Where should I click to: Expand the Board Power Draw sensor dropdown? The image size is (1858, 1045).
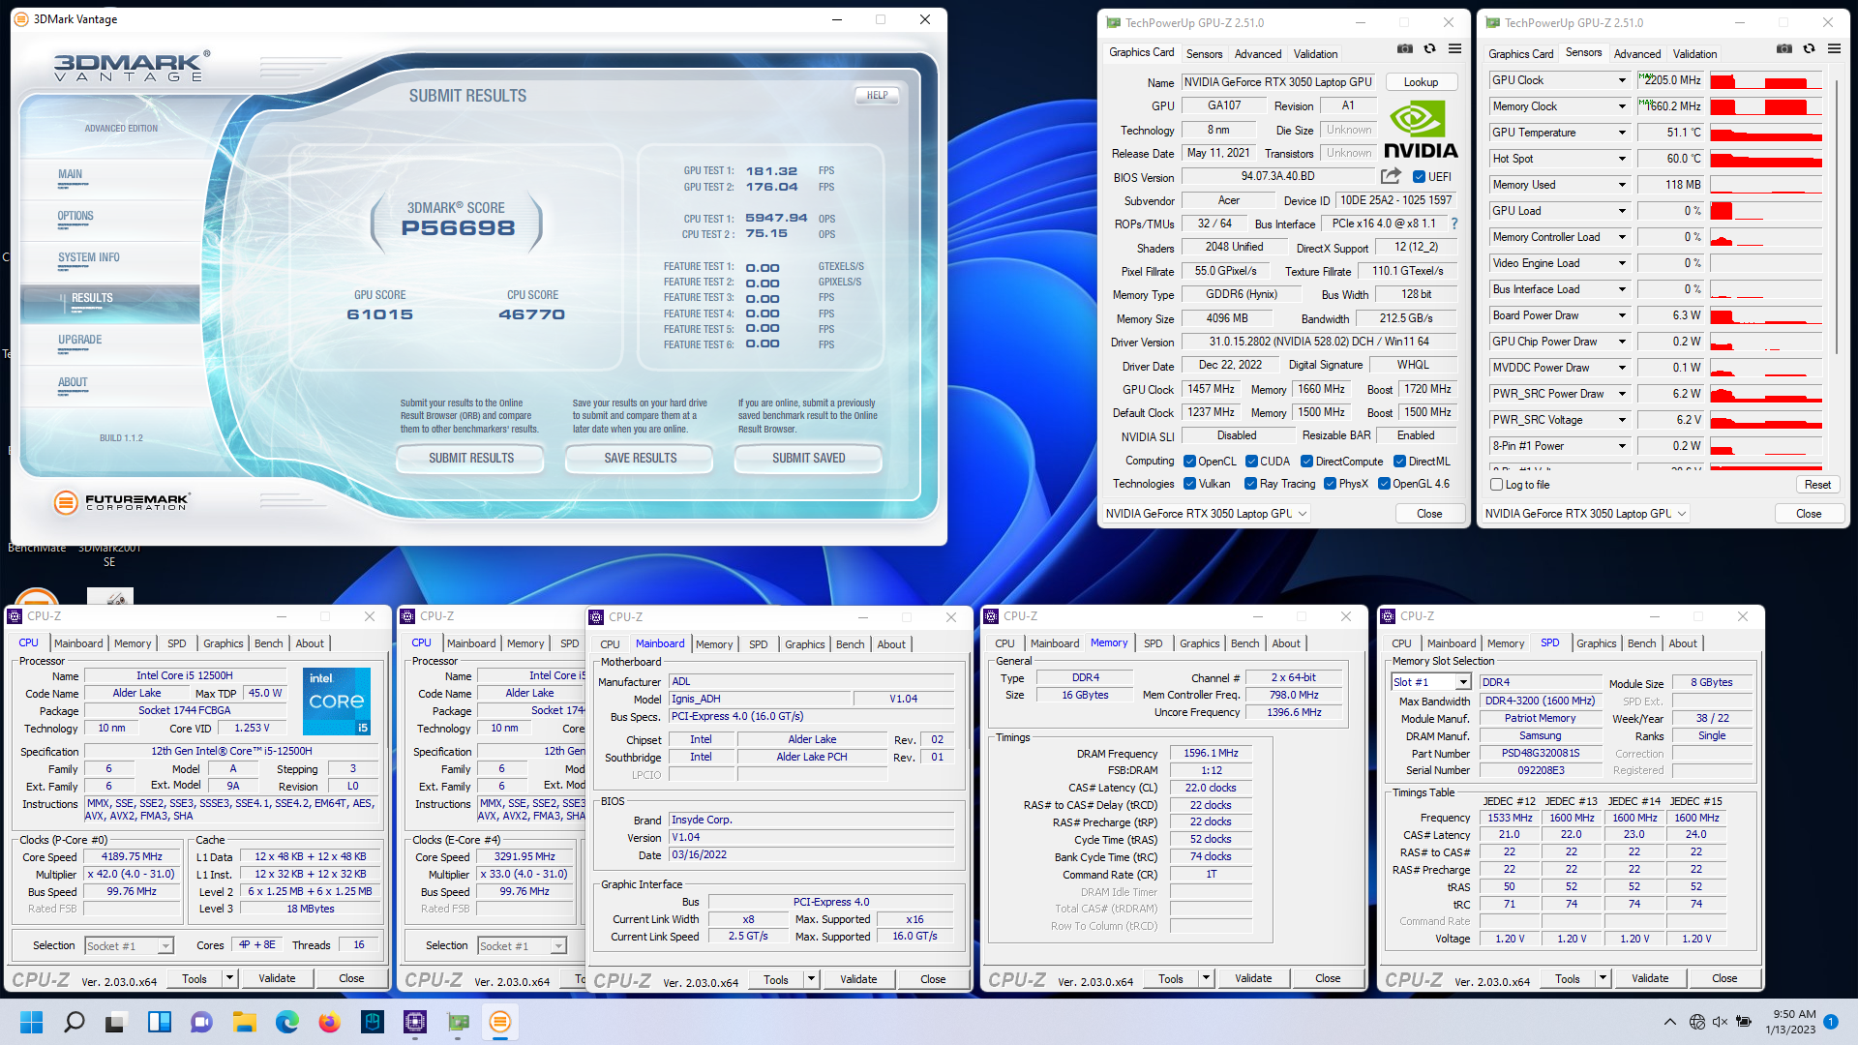pyautogui.click(x=1622, y=315)
